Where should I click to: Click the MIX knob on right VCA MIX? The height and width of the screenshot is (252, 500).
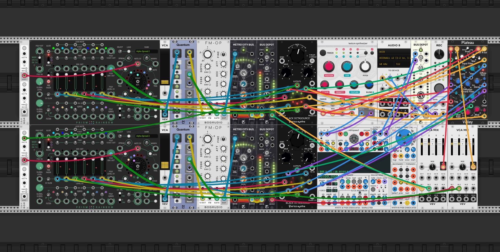tap(462, 167)
